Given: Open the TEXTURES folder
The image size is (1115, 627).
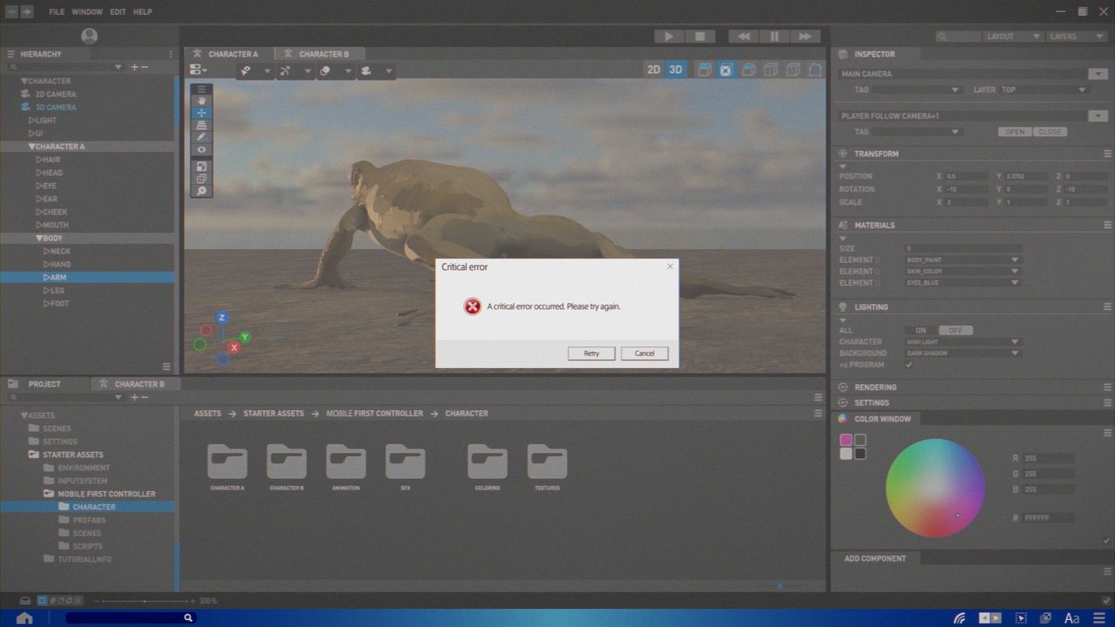Looking at the screenshot, I should pyautogui.click(x=547, y=467).
